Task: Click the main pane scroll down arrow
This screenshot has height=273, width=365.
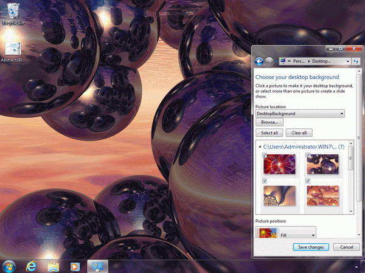Action: pyautogui.click(x=359, y=235)
